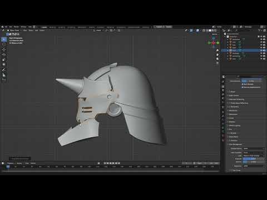Switch to rendered viewport shading icon
This screenshot has width=267, height=200.
click(215, 31)
